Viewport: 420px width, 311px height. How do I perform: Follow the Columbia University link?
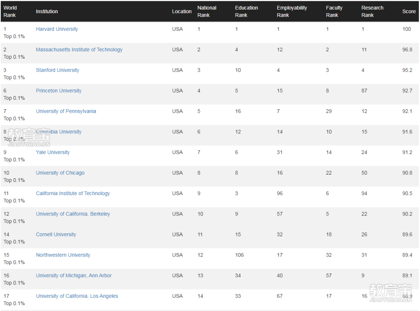coord(58,132)
